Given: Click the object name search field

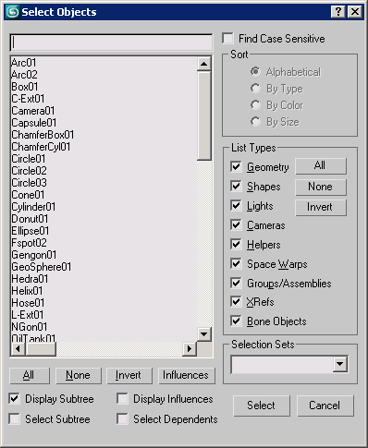Looking at the screenshot, I should tap(111, 42).
